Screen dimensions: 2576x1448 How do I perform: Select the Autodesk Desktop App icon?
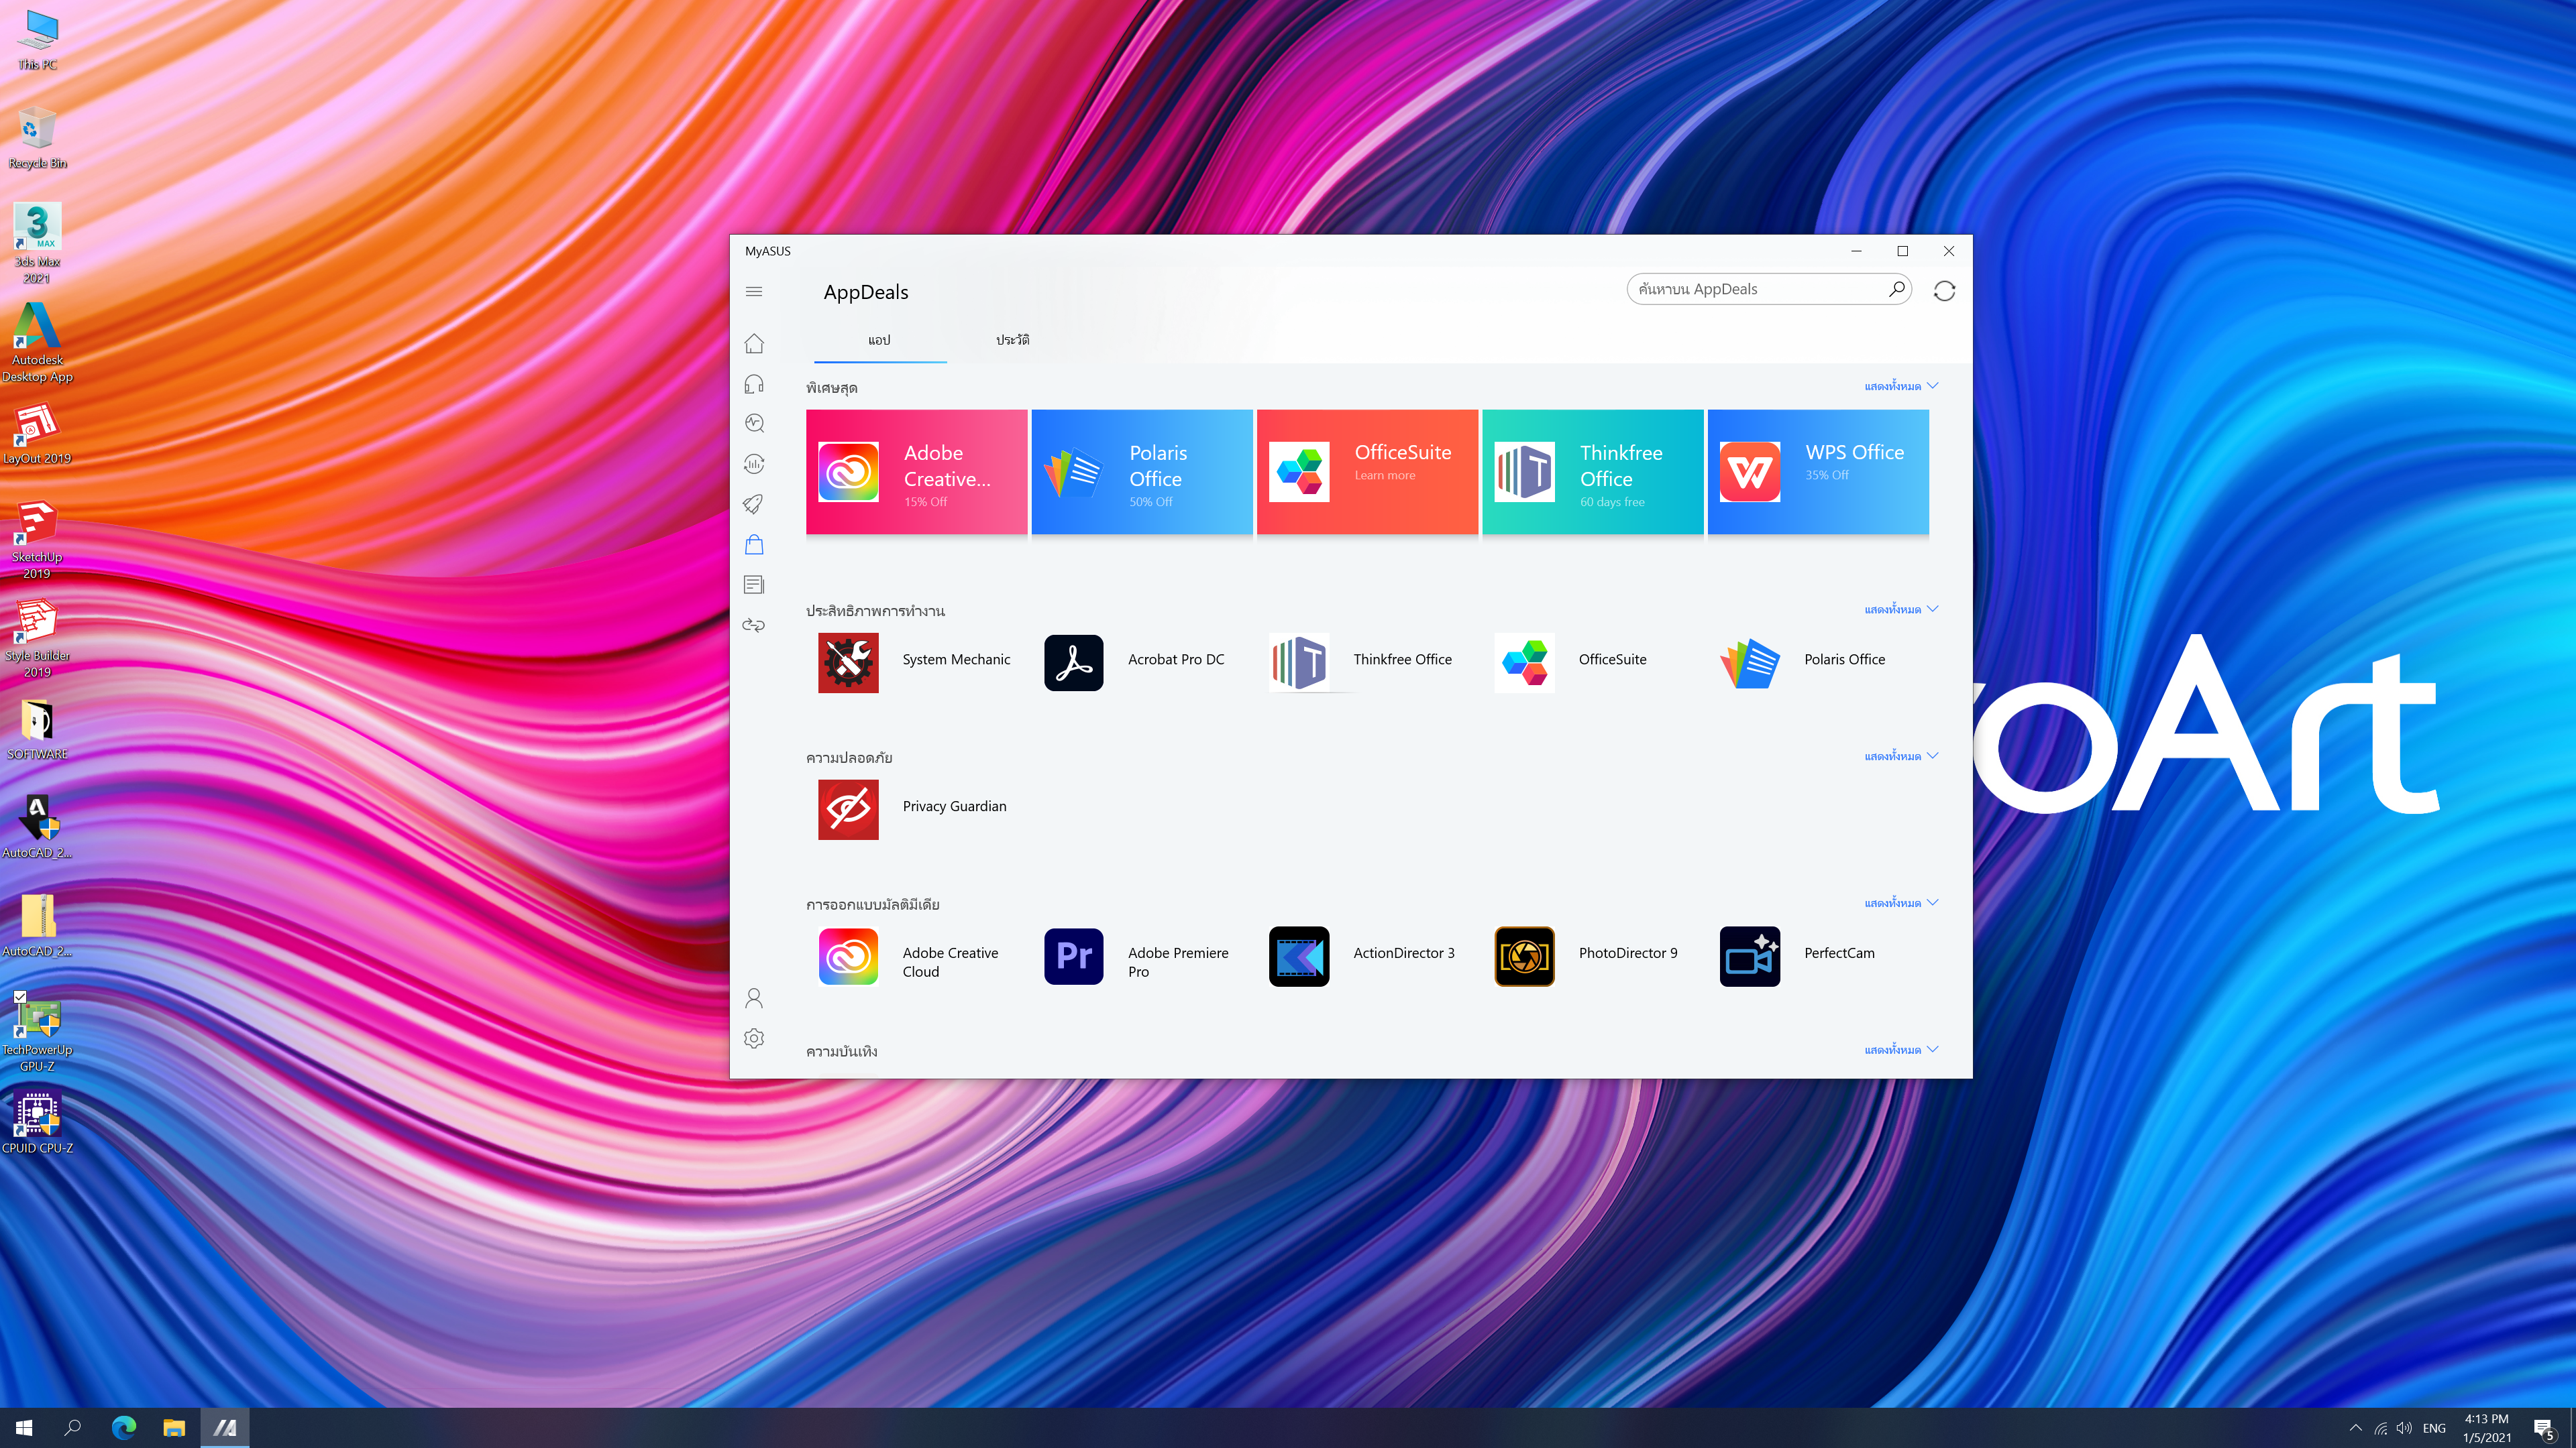point(37,343)
